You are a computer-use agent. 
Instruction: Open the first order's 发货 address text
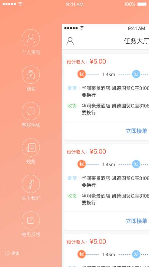tap(115, 92)
